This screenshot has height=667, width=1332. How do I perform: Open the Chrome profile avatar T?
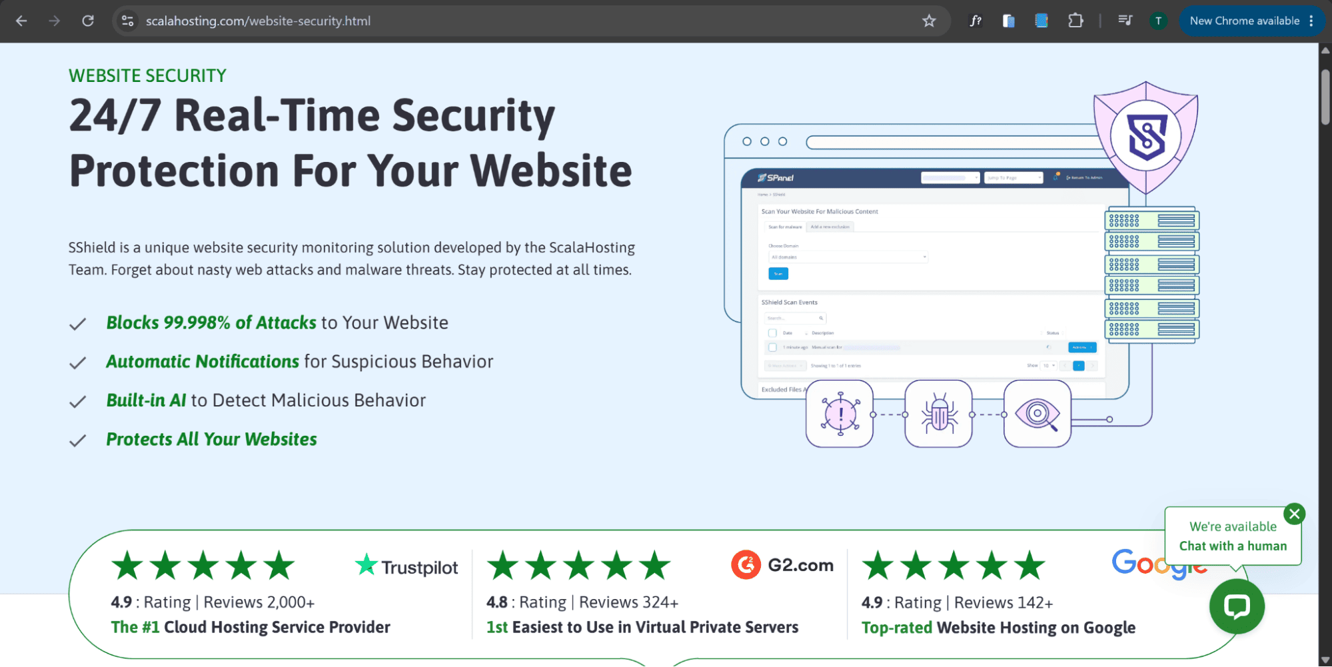pyautogui.click(x=1158, y=21)
